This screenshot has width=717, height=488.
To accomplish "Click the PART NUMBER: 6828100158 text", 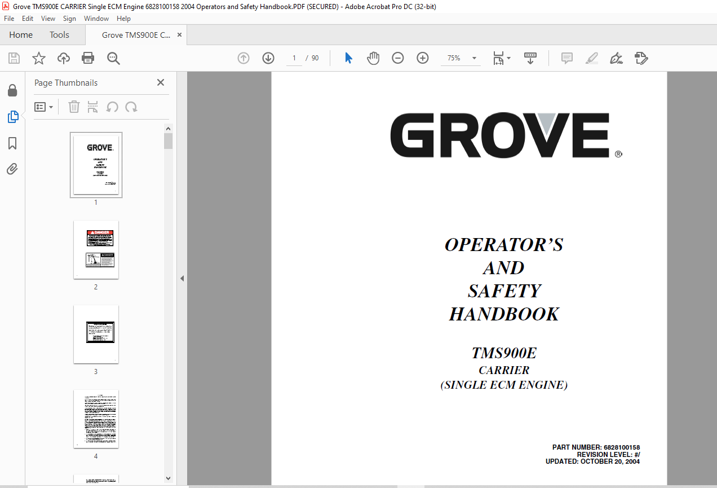I will coord(596,447).
